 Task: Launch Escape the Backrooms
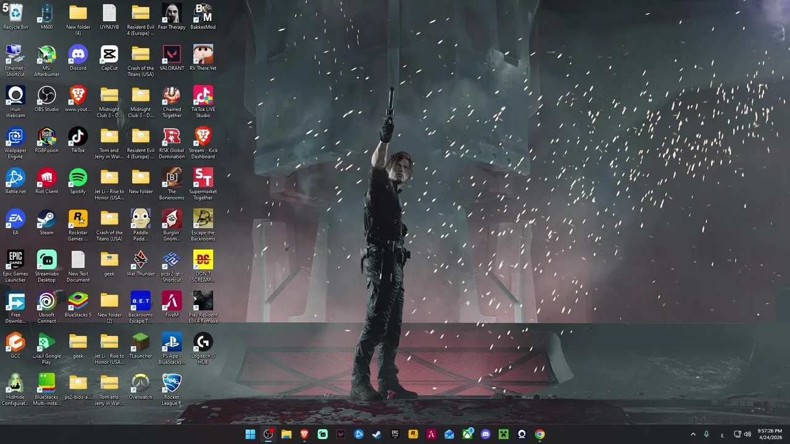pos(203,226)
